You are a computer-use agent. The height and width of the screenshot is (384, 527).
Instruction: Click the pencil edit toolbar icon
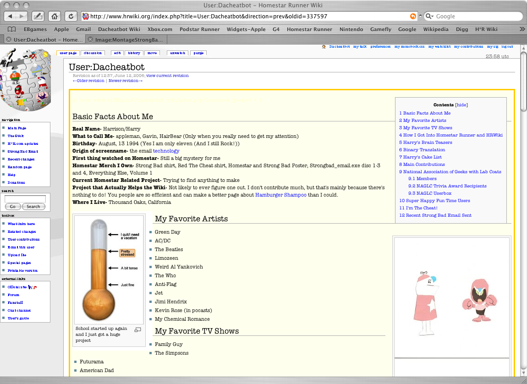[38, 16]
